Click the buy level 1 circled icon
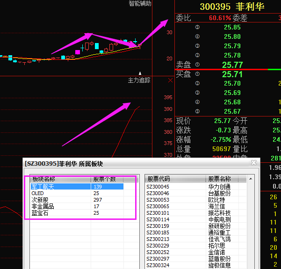The height and width of the screenshot is (269, 281). [197, 74]
